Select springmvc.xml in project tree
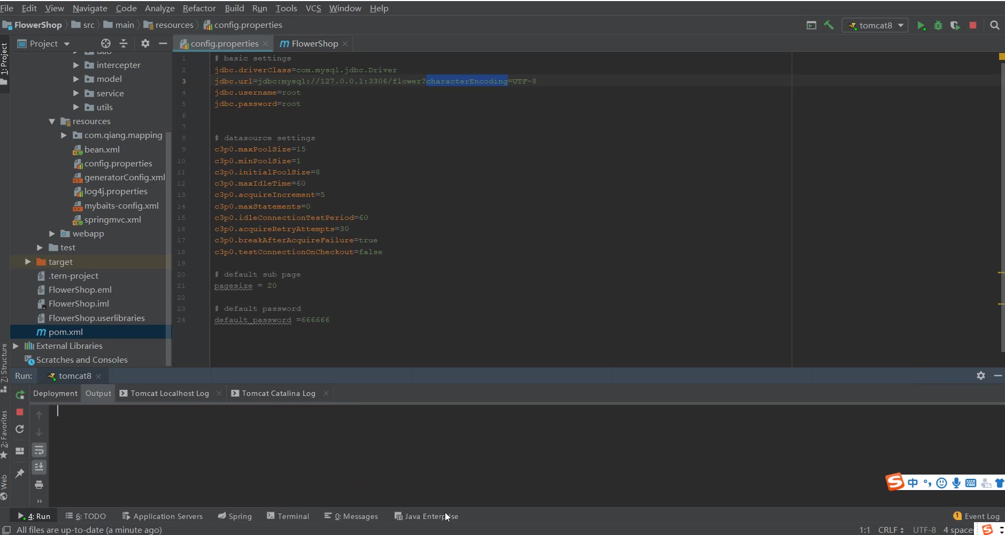Viewport: 1005px width, 535px height. [x=112, y=220]
